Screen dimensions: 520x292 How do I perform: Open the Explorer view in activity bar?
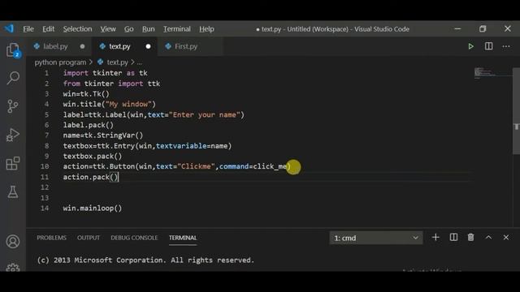click(x=13, y=50)
